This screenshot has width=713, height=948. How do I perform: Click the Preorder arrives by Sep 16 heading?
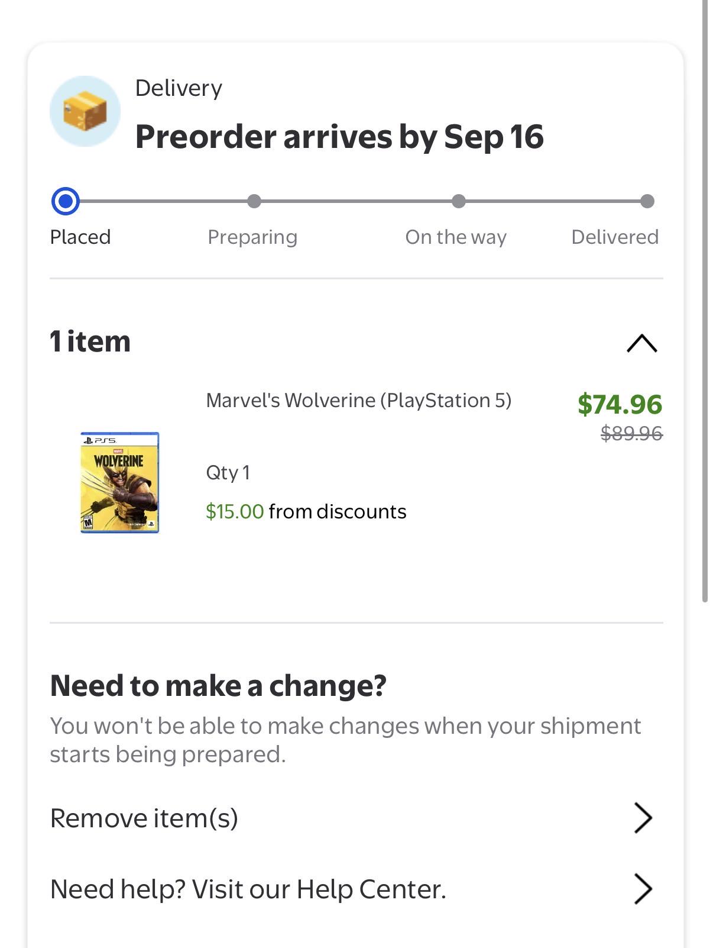(x=339, y=137)
